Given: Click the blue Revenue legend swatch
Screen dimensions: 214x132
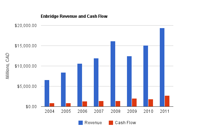Looking at the screenshot, I should 81,123.
